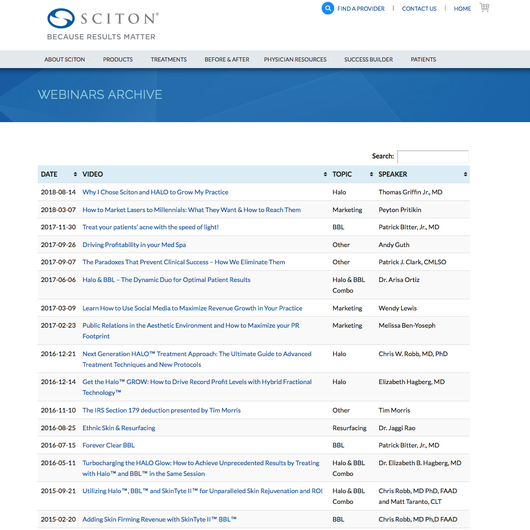Screen dimensions: 530x530
Task: Click speaker Chris W. Robb, MD, PhD
Action: tap(413, 354)
